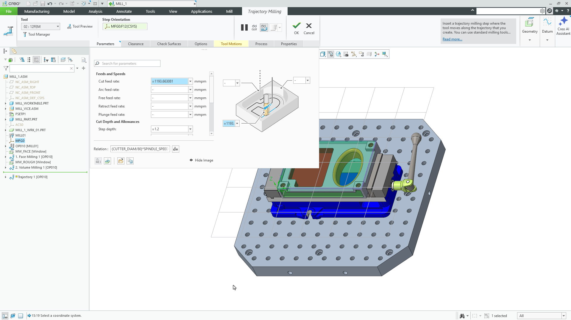
Task: Click the parameters list vertical scrollbar
Action: click(211, 103)
